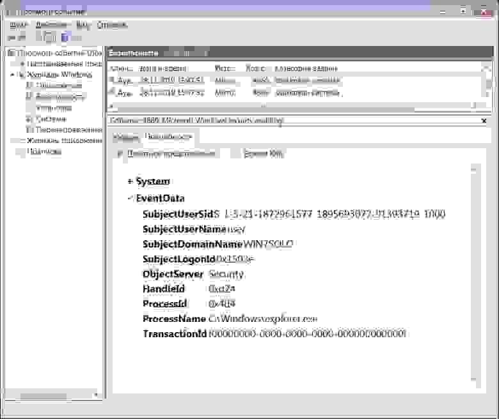Go forward with the toolbar Forward arrow

(22, 38)
